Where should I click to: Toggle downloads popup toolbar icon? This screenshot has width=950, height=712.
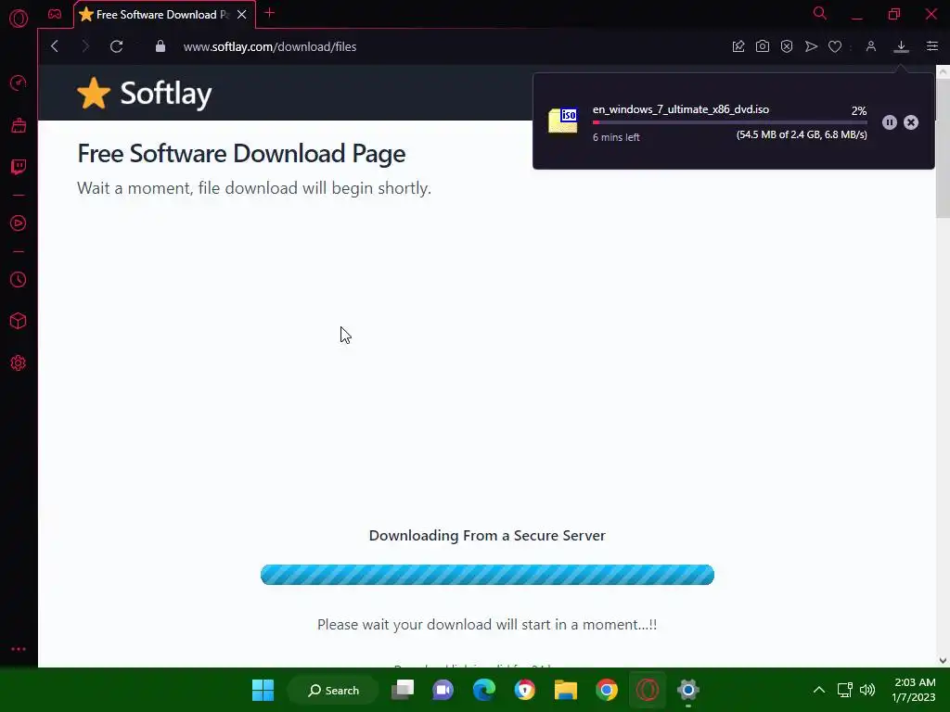click(x=901, y=46)
